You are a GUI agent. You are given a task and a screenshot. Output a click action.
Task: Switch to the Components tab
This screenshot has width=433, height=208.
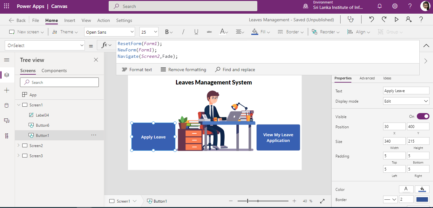tap(54, 70)
